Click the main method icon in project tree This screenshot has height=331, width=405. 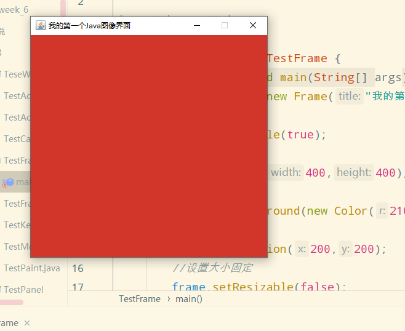click(x=8, y=182)
